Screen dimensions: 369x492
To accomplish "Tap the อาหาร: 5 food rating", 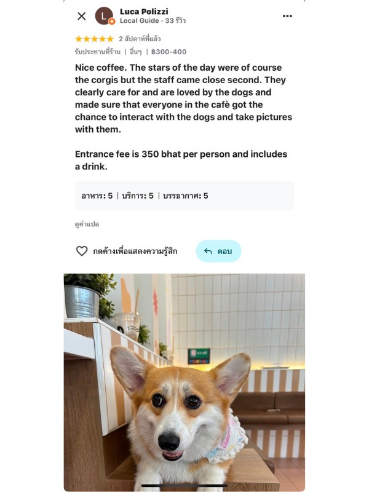I will (x=97, y=196).
